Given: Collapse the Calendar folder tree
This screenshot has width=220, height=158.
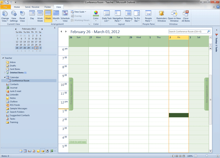Looking at the screenshot, I should tap(5, 77).
